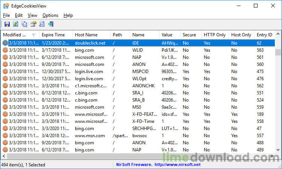282x169 pixels.
Task: Open the Options menu
Action: (50, 15)
